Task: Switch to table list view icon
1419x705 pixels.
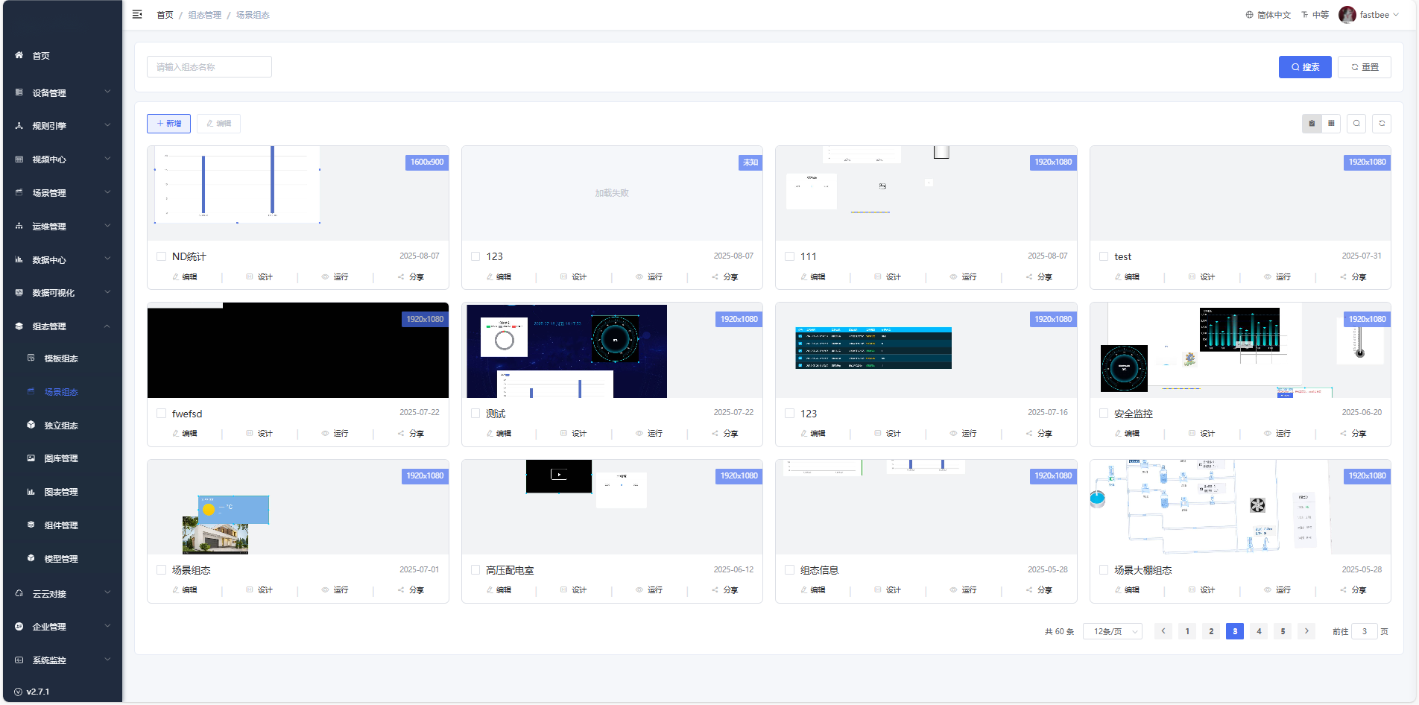Action: point(1331,124)
